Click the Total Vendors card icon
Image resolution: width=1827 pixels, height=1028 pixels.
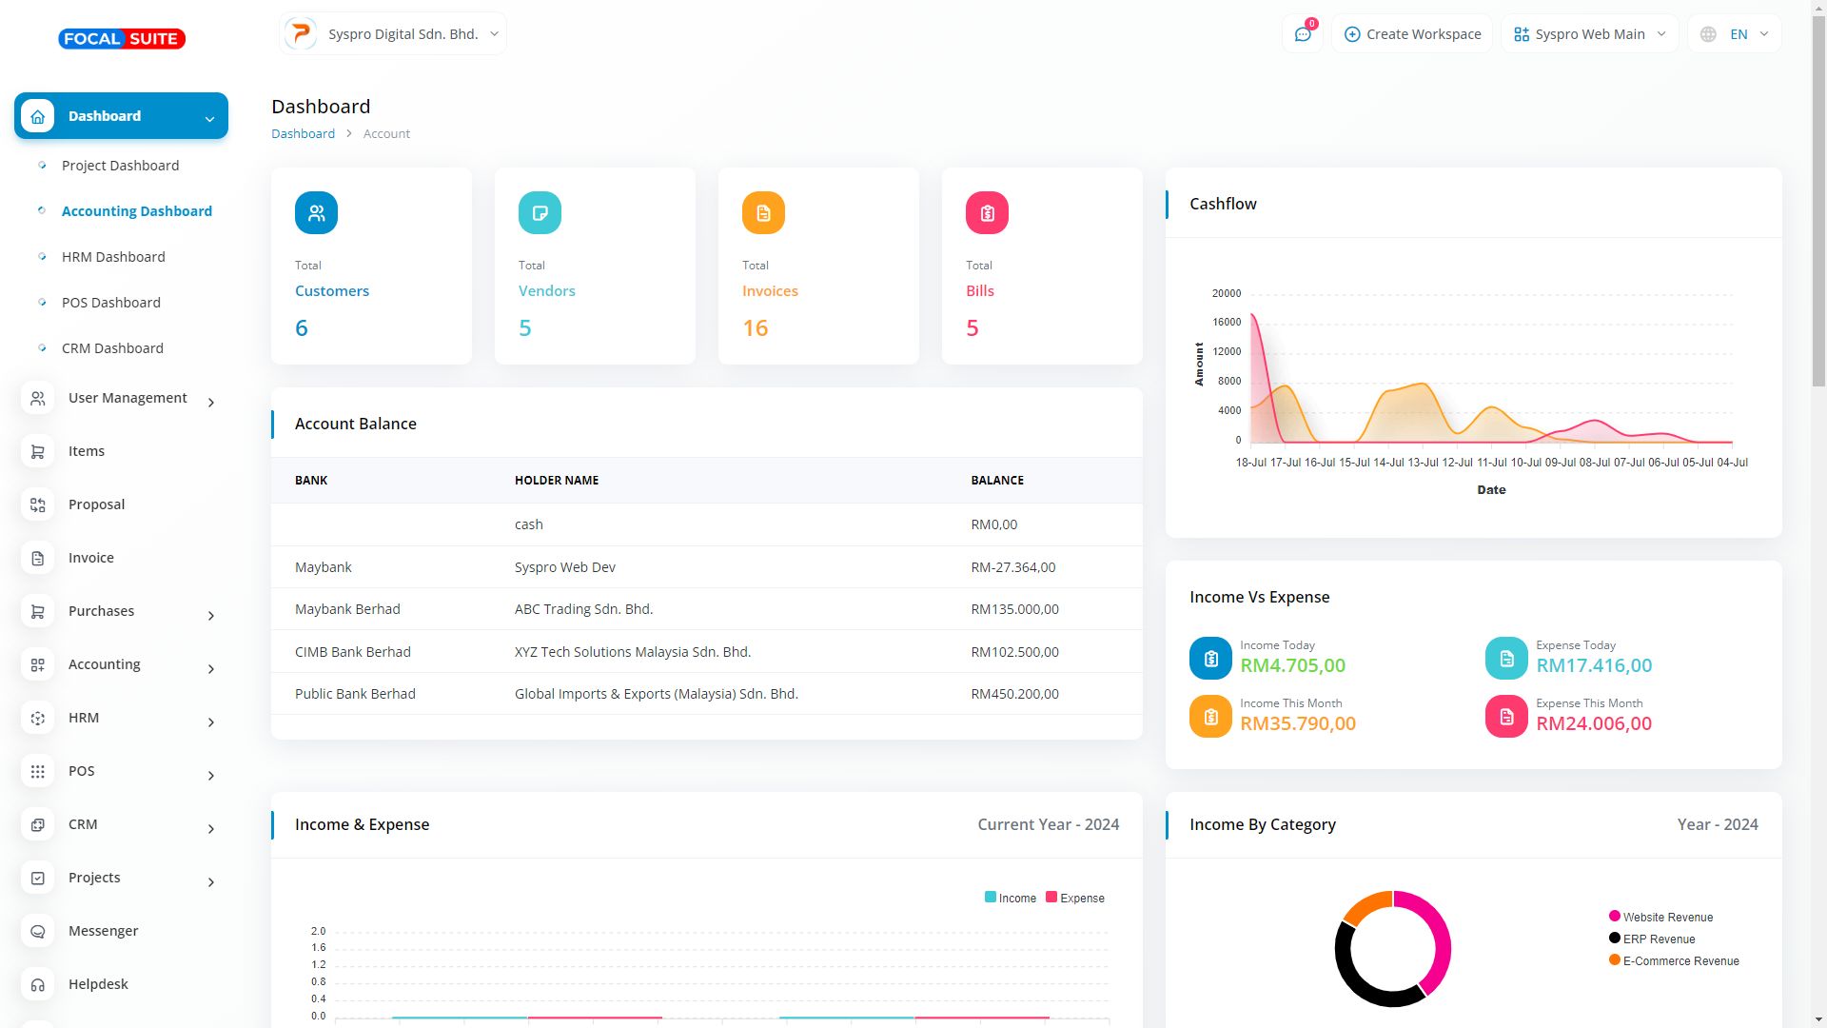(540, 213)
